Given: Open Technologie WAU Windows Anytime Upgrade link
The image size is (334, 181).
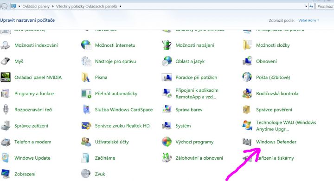Looking at the screenshot, I should [286, 126].
